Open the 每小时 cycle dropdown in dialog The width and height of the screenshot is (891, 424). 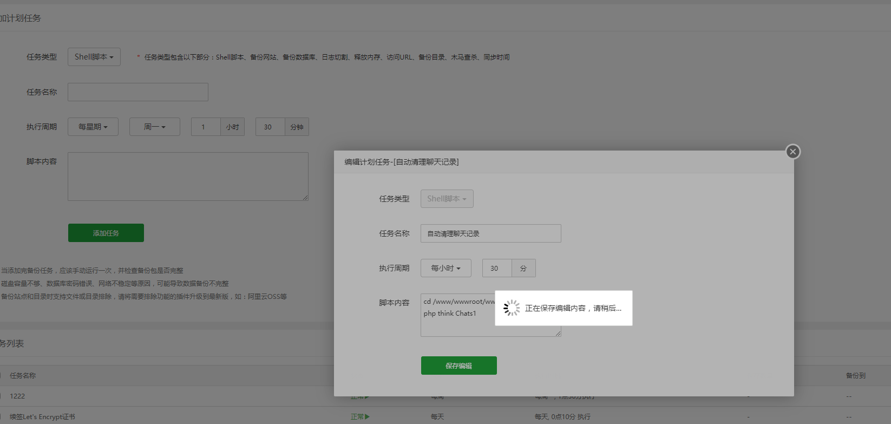[446, 268]
